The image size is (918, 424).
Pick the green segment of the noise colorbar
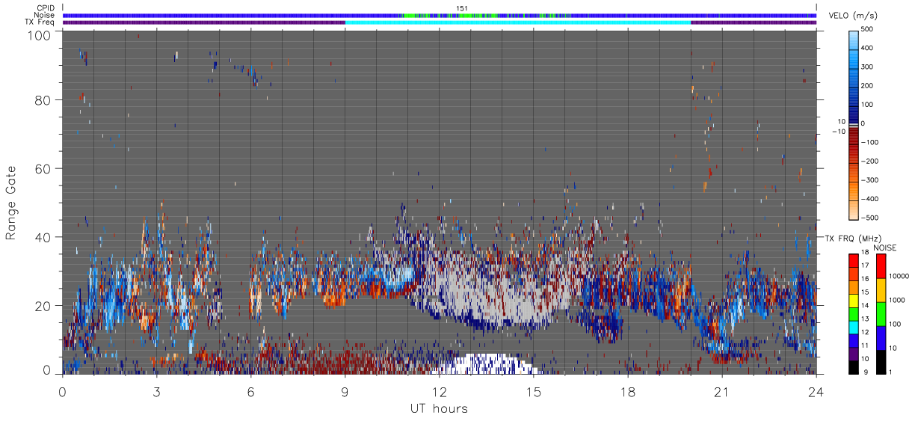click(881, 314)
